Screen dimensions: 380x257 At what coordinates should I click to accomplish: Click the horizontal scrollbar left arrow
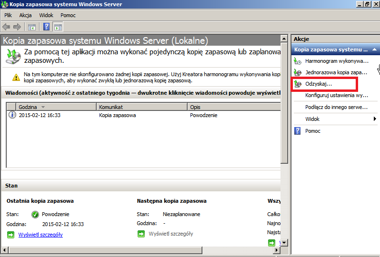tap(5, 250)
